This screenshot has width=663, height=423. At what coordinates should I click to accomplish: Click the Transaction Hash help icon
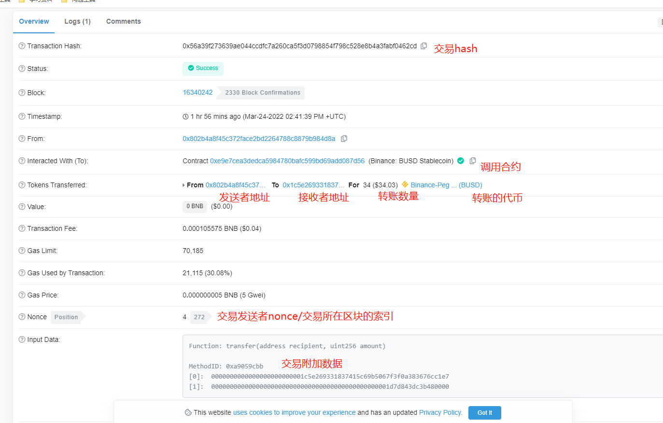point(22,46)
